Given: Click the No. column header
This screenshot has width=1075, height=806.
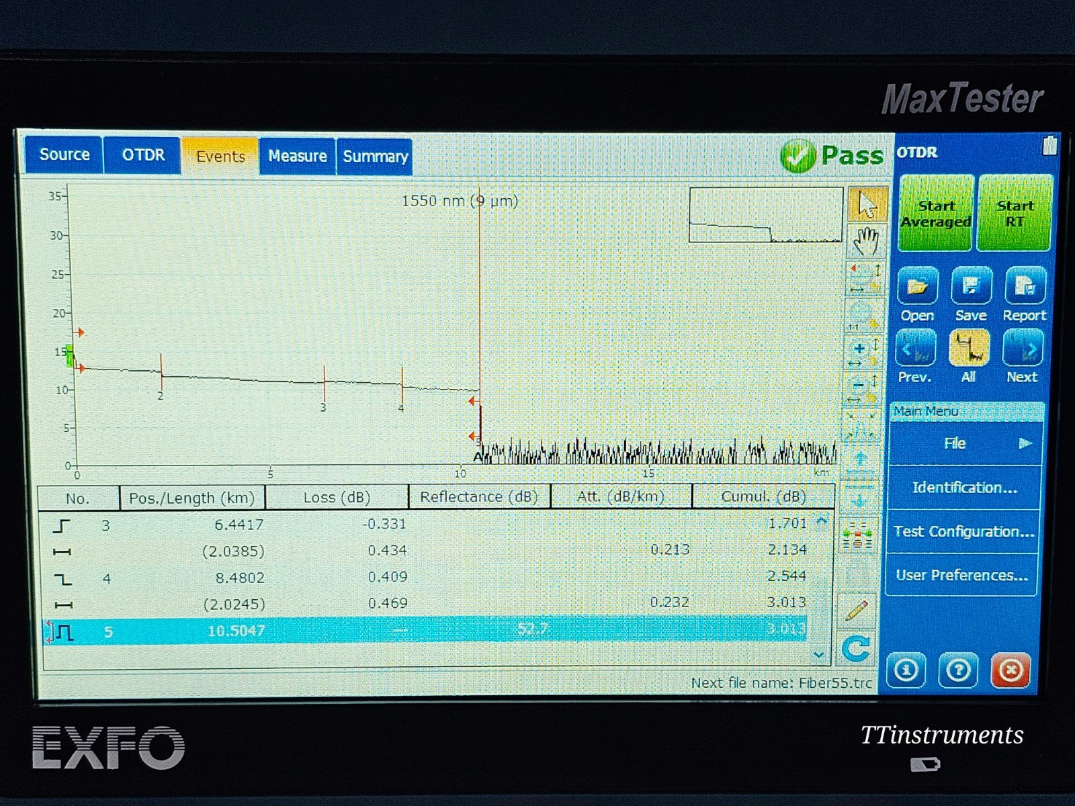Looking at the screenshot, I should (x=78, y=499).
